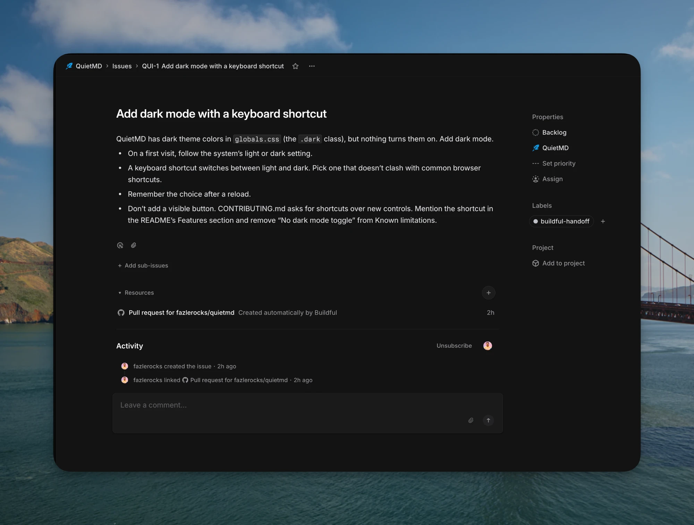Click 'Remember the choice after a reload.' bullet
The image size is (694, 525).
coord(189,194)
